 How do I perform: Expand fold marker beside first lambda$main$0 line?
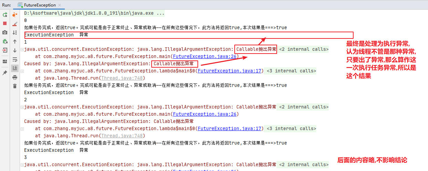pyautogui.click(x=22, y=71)
